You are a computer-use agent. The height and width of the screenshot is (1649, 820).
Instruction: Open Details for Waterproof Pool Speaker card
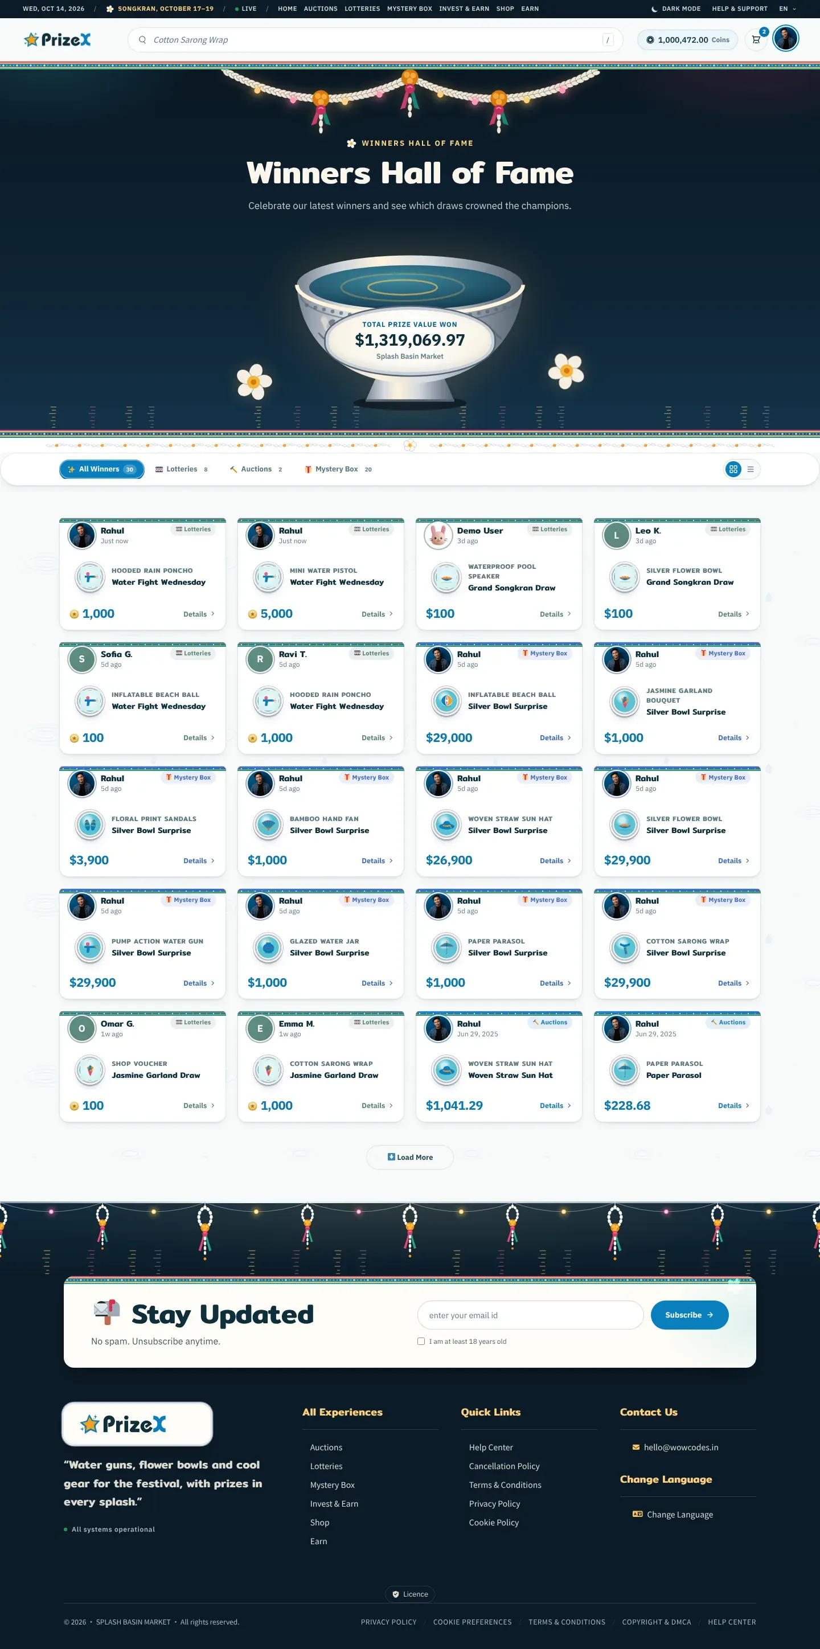tap(555, 614)
